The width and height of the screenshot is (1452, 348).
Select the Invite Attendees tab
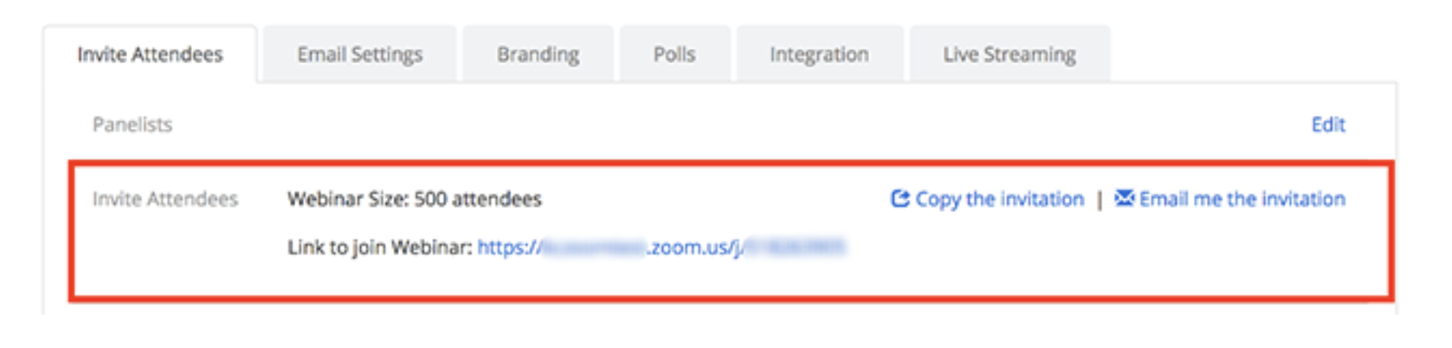tap(150, 54)
